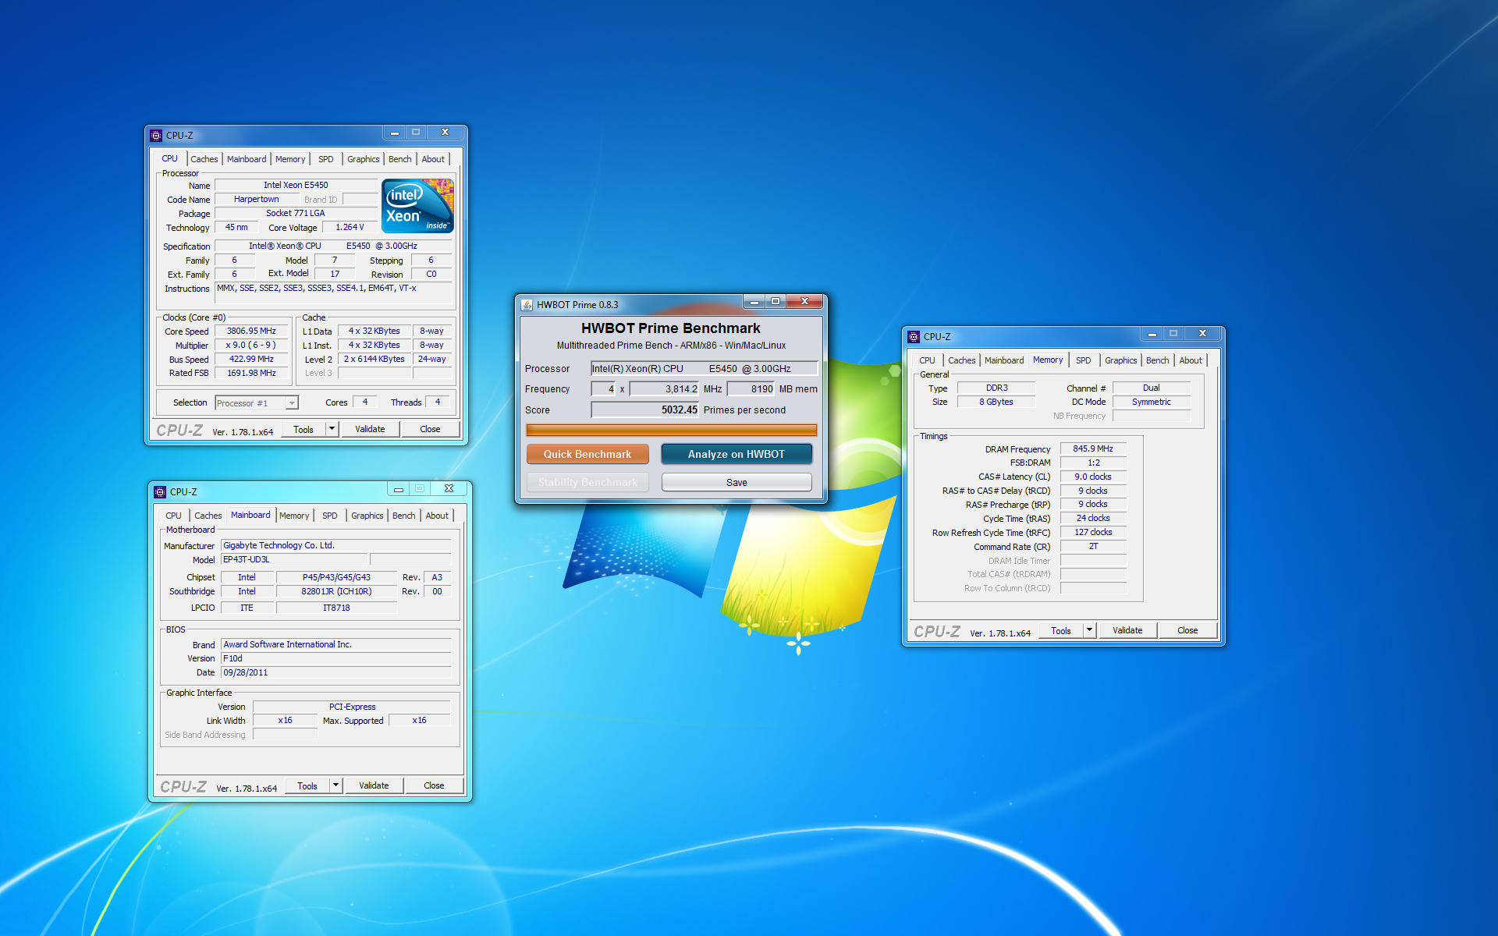Screen dimensions: 1498x936
Task: Click the Frequency field showing 3,814.2
Action: [664, 388]
